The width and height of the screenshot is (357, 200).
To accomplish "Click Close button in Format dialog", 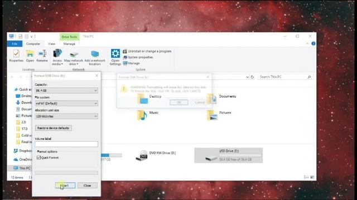I will tap(87, 186).
